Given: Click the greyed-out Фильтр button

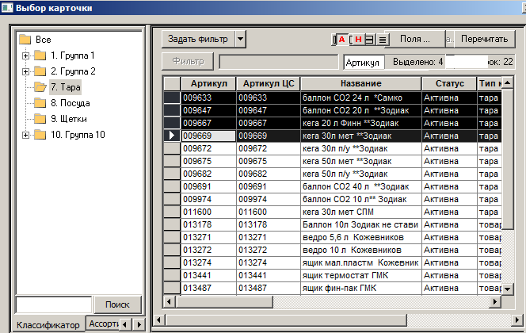Looking at the screenshot, I should tap(188, 61).
